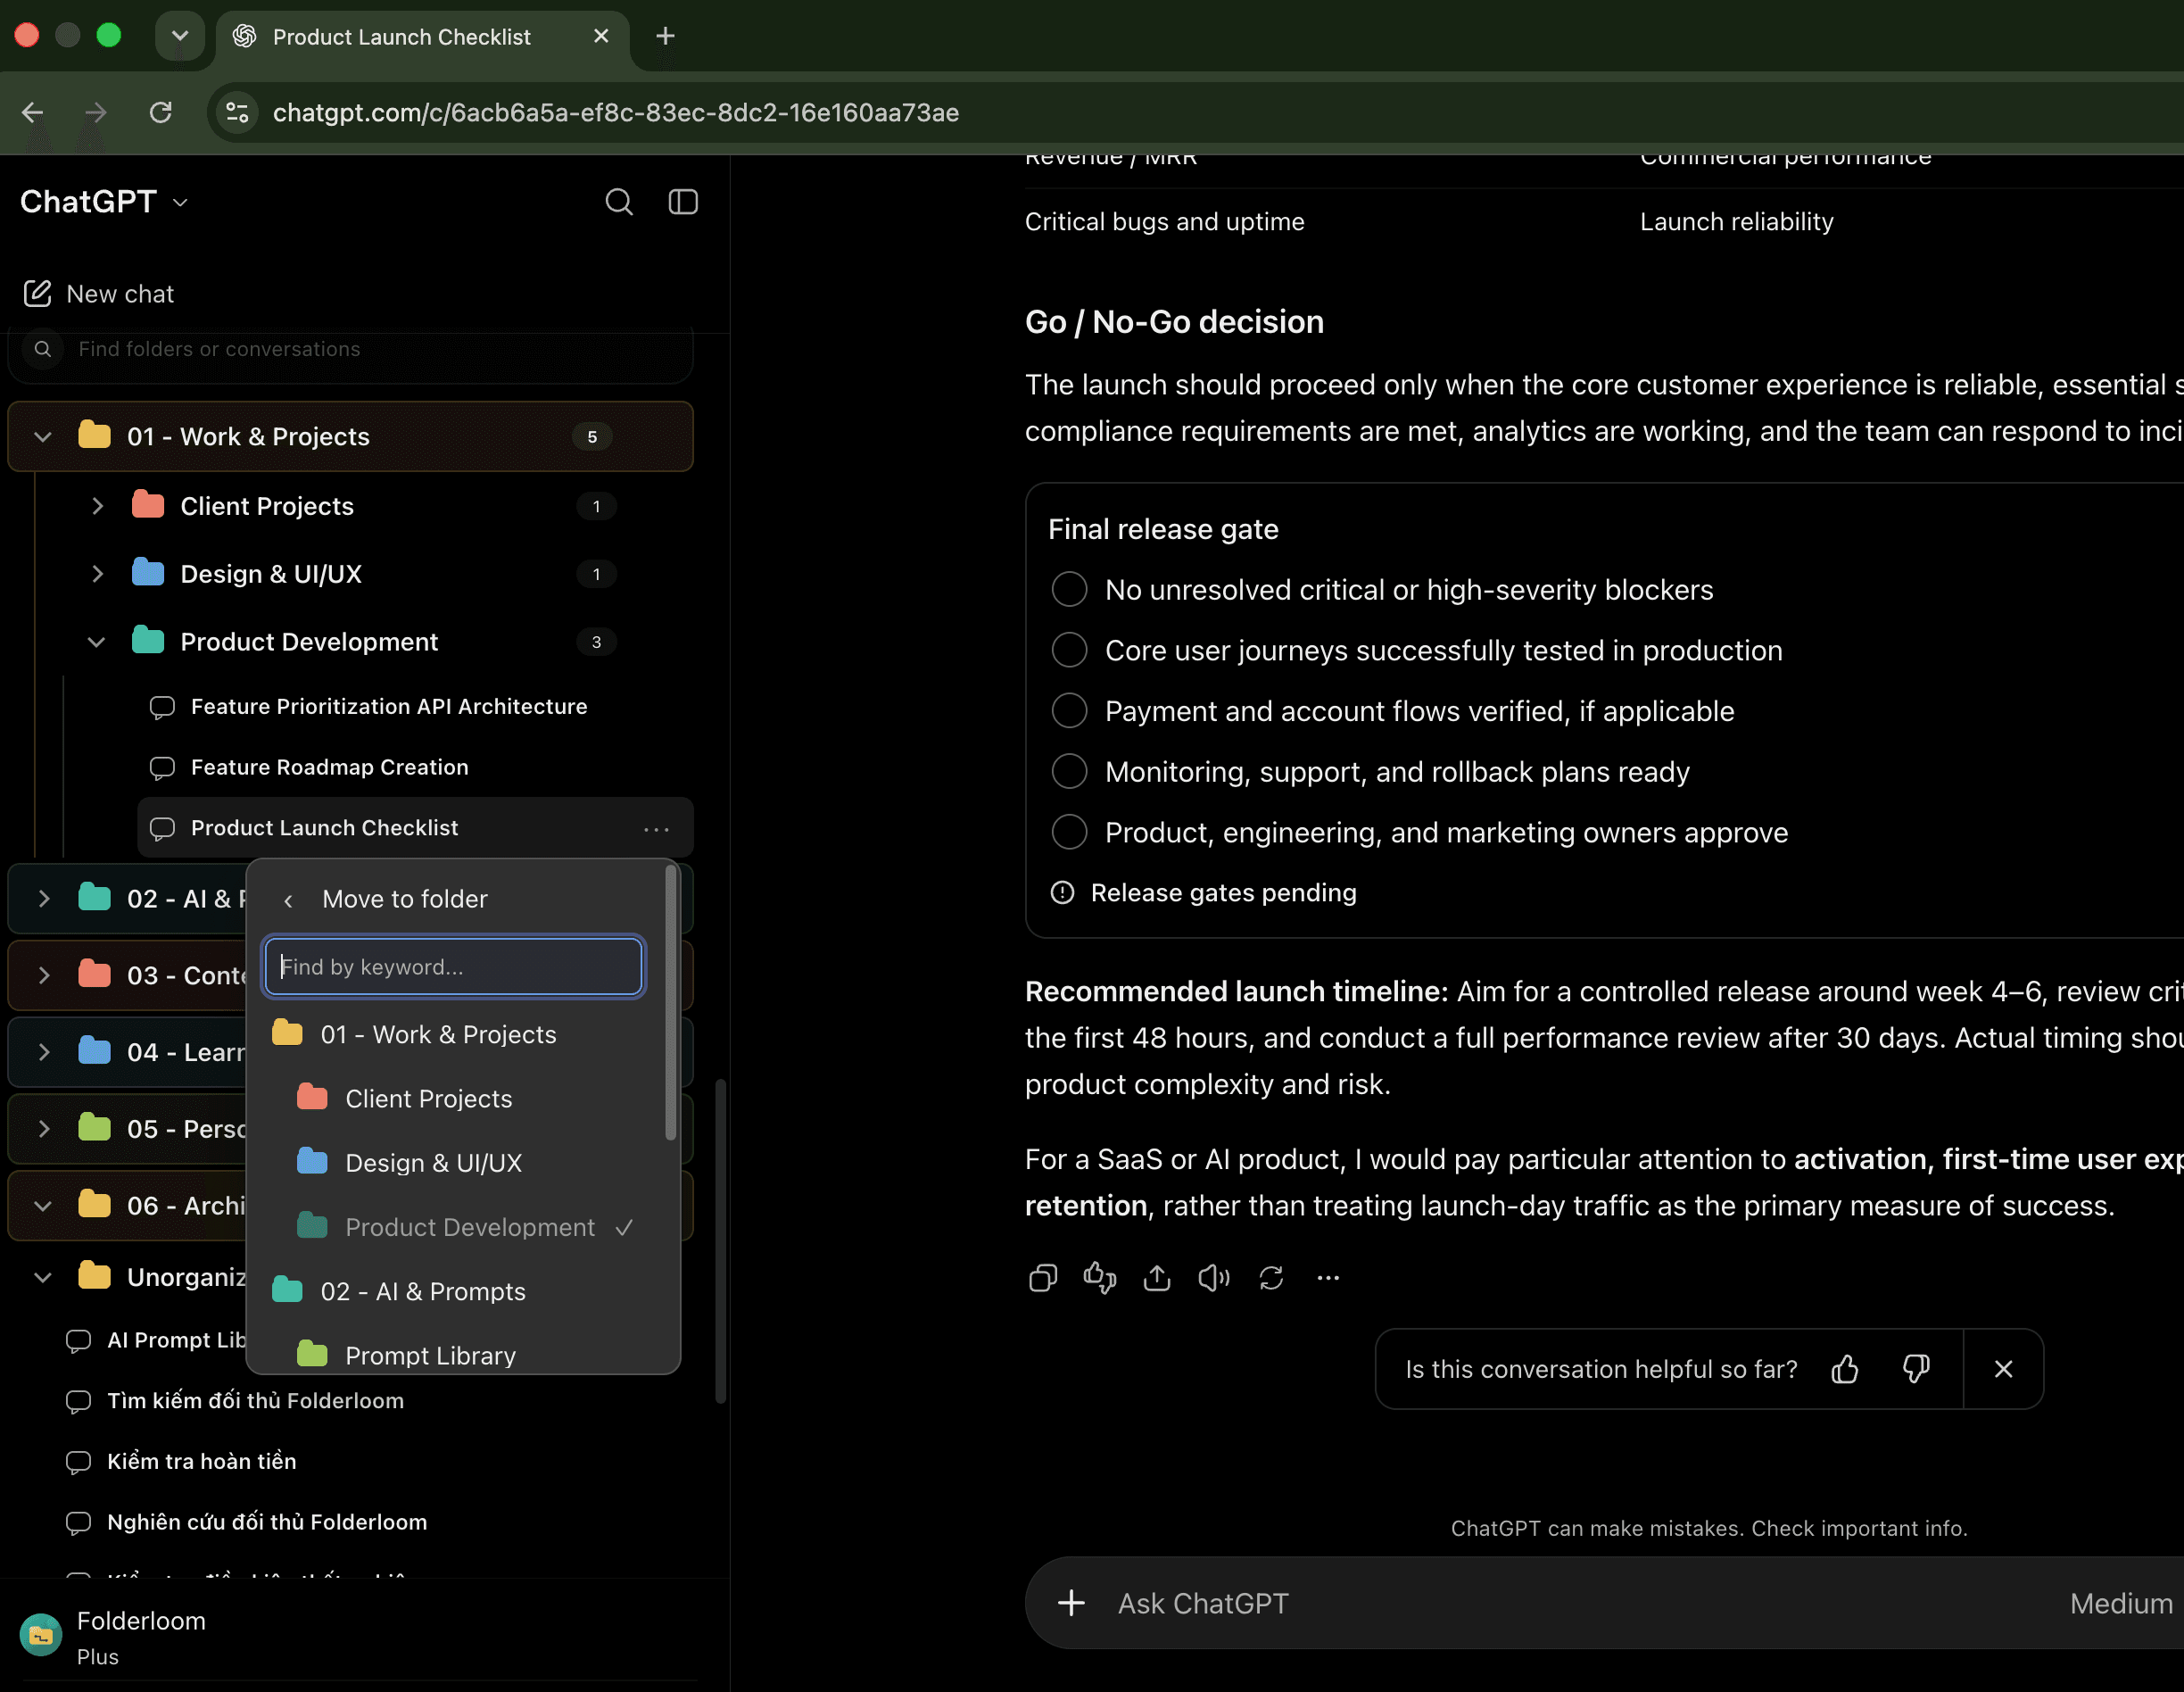Click the Find folders or conversations field
The image size is (2184, 1692).
pyautogui.click(x=351, y=349)
